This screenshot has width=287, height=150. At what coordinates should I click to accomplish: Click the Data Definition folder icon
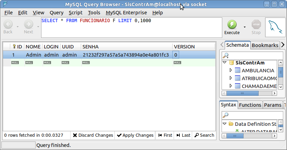(231, 124)
